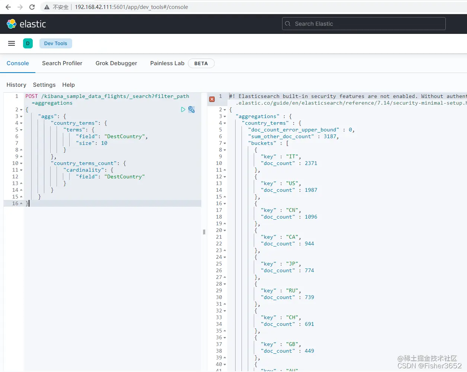This screenshot has width=467, height=372.
Task: Open the wrench request options icon
Action: pyautogui.click(x=192, y=109)
